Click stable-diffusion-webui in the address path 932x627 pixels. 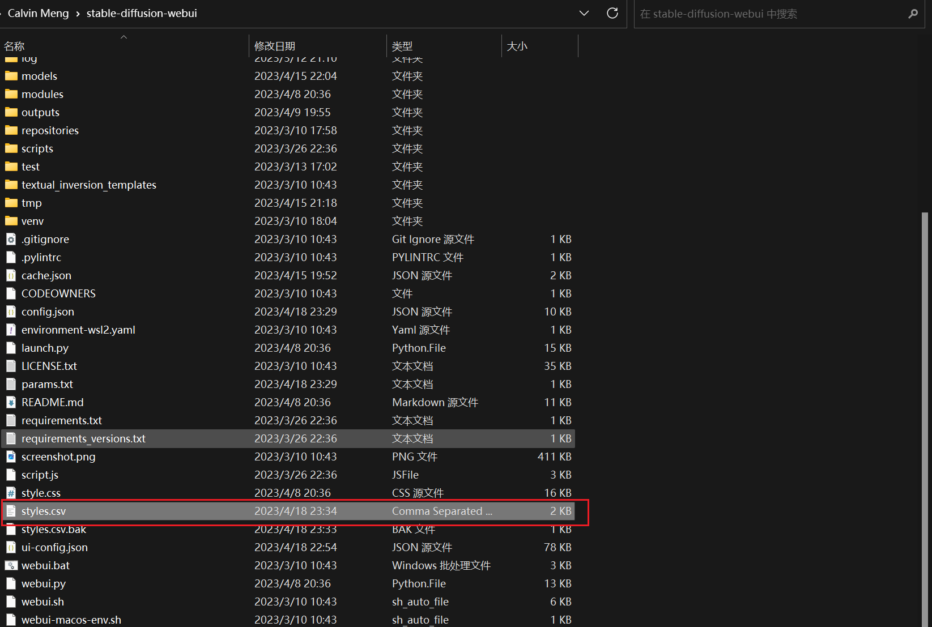tap(142, 13)
